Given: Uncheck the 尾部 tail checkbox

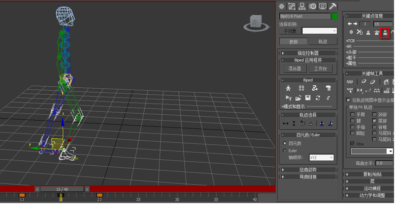Looking at the screenshot, I should tap(374, 121).
